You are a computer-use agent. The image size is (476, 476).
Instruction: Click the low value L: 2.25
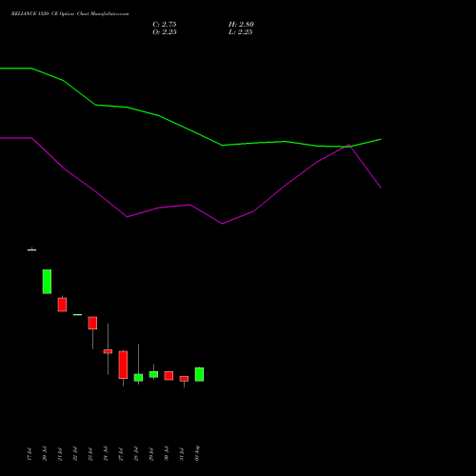point(241,32)
